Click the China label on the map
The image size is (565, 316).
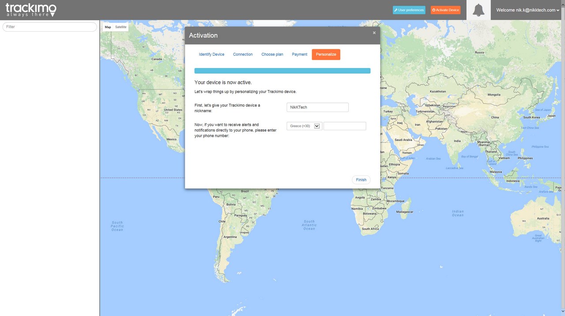[x=495, y=117]
